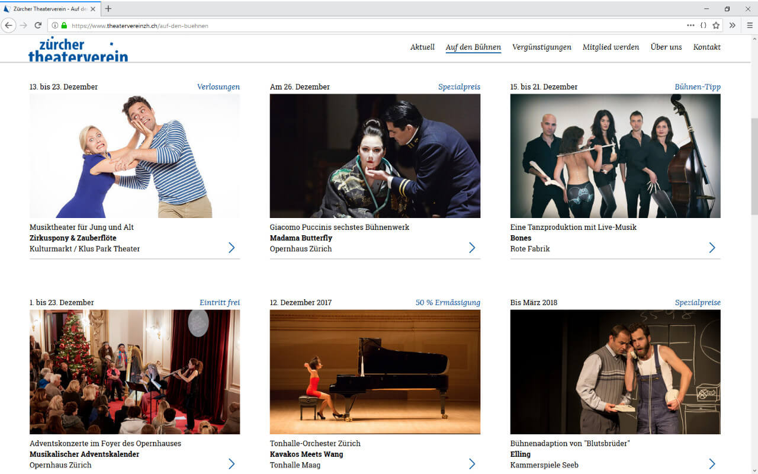Open a new tab with the plus icon
The width and height of the screenshot is (758, 474).
108,9
